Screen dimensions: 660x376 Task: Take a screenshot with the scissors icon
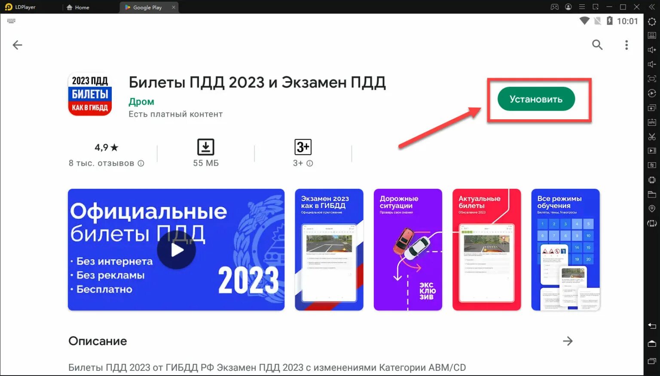652,136
